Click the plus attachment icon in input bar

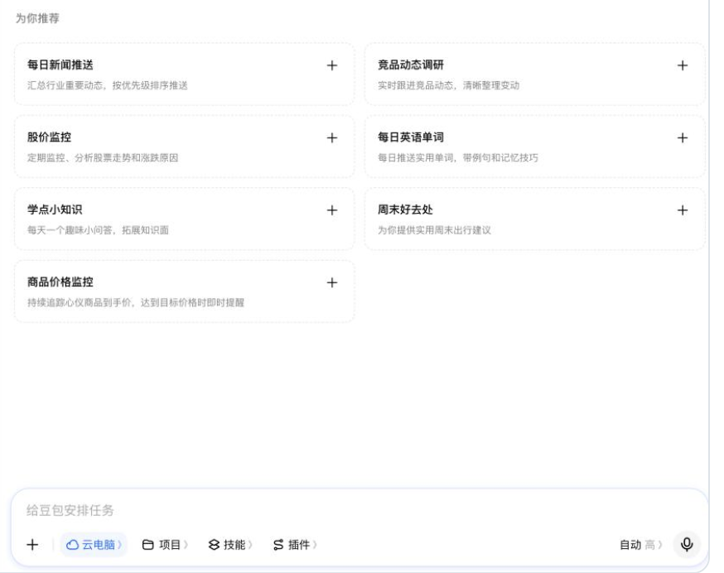32,545
